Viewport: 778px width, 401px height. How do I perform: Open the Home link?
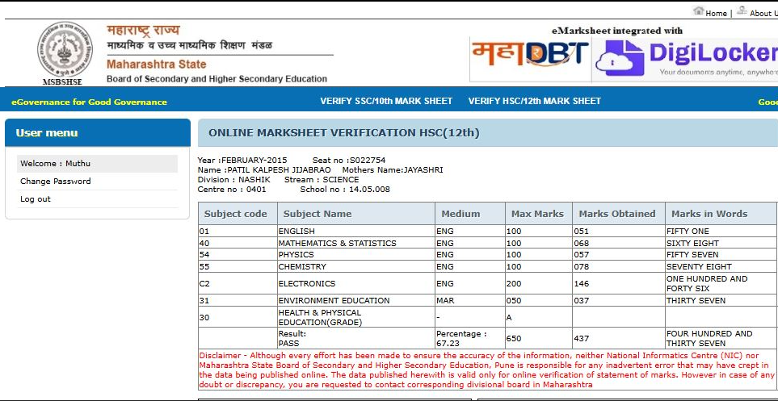click(x=716, y=14)
